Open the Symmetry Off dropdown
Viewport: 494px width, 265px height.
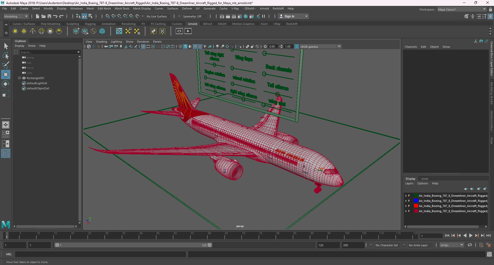click(195, 16)
